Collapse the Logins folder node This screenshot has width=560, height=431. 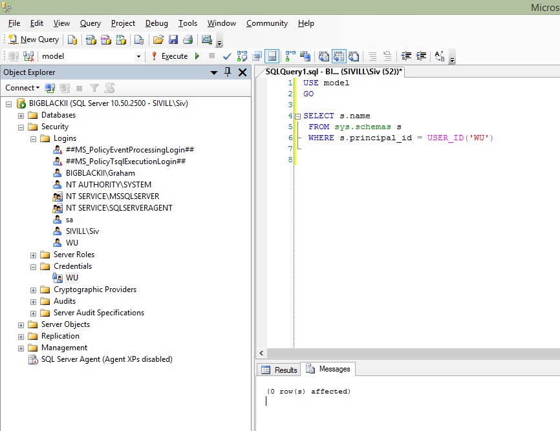pyautogui.click(x=33, y=138)
